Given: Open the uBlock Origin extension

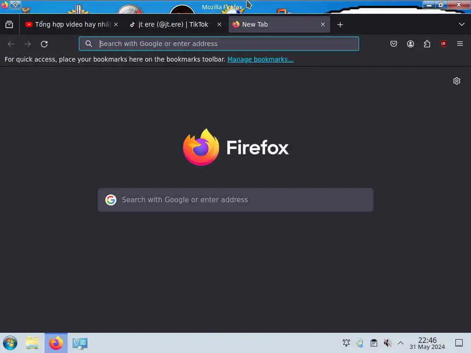Looking at the screenshot, I should coord(443,44).
